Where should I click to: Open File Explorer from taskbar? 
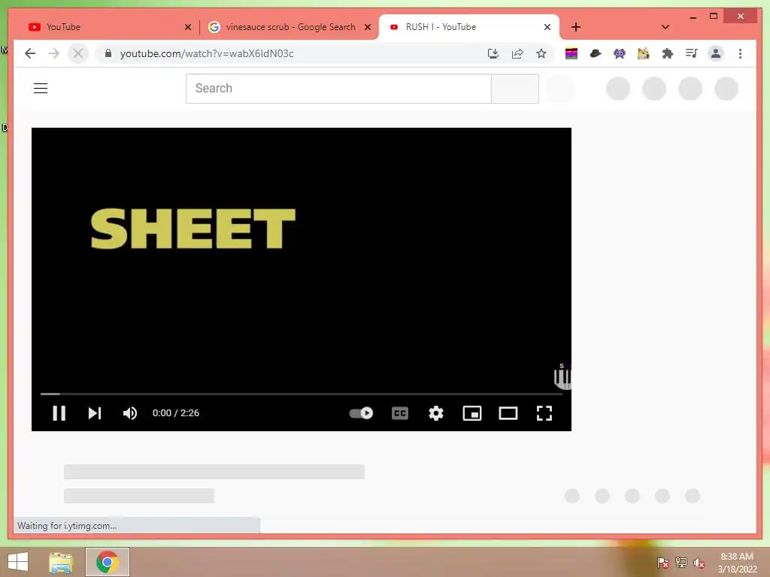[61, 562]
